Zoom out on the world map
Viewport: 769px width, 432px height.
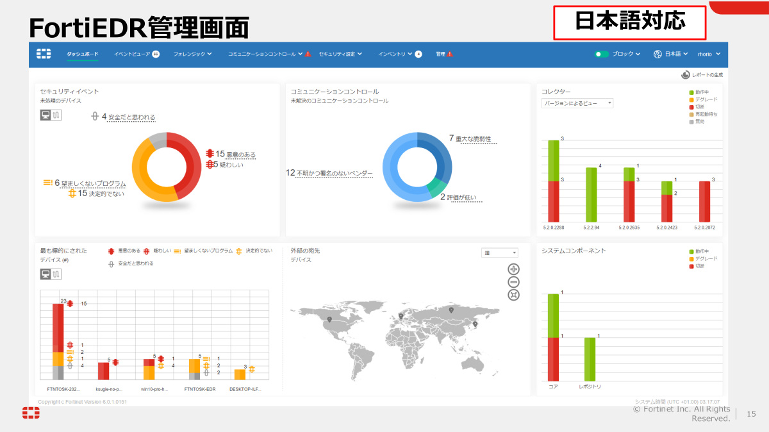[513, 282]
